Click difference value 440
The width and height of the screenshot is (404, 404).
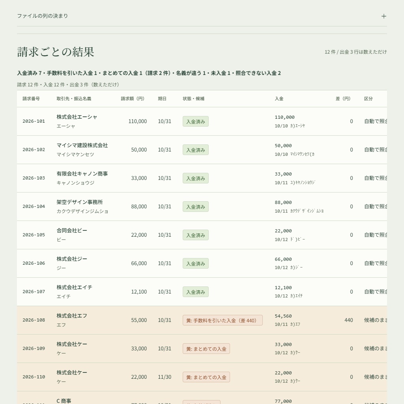click(x=349, y=320)
